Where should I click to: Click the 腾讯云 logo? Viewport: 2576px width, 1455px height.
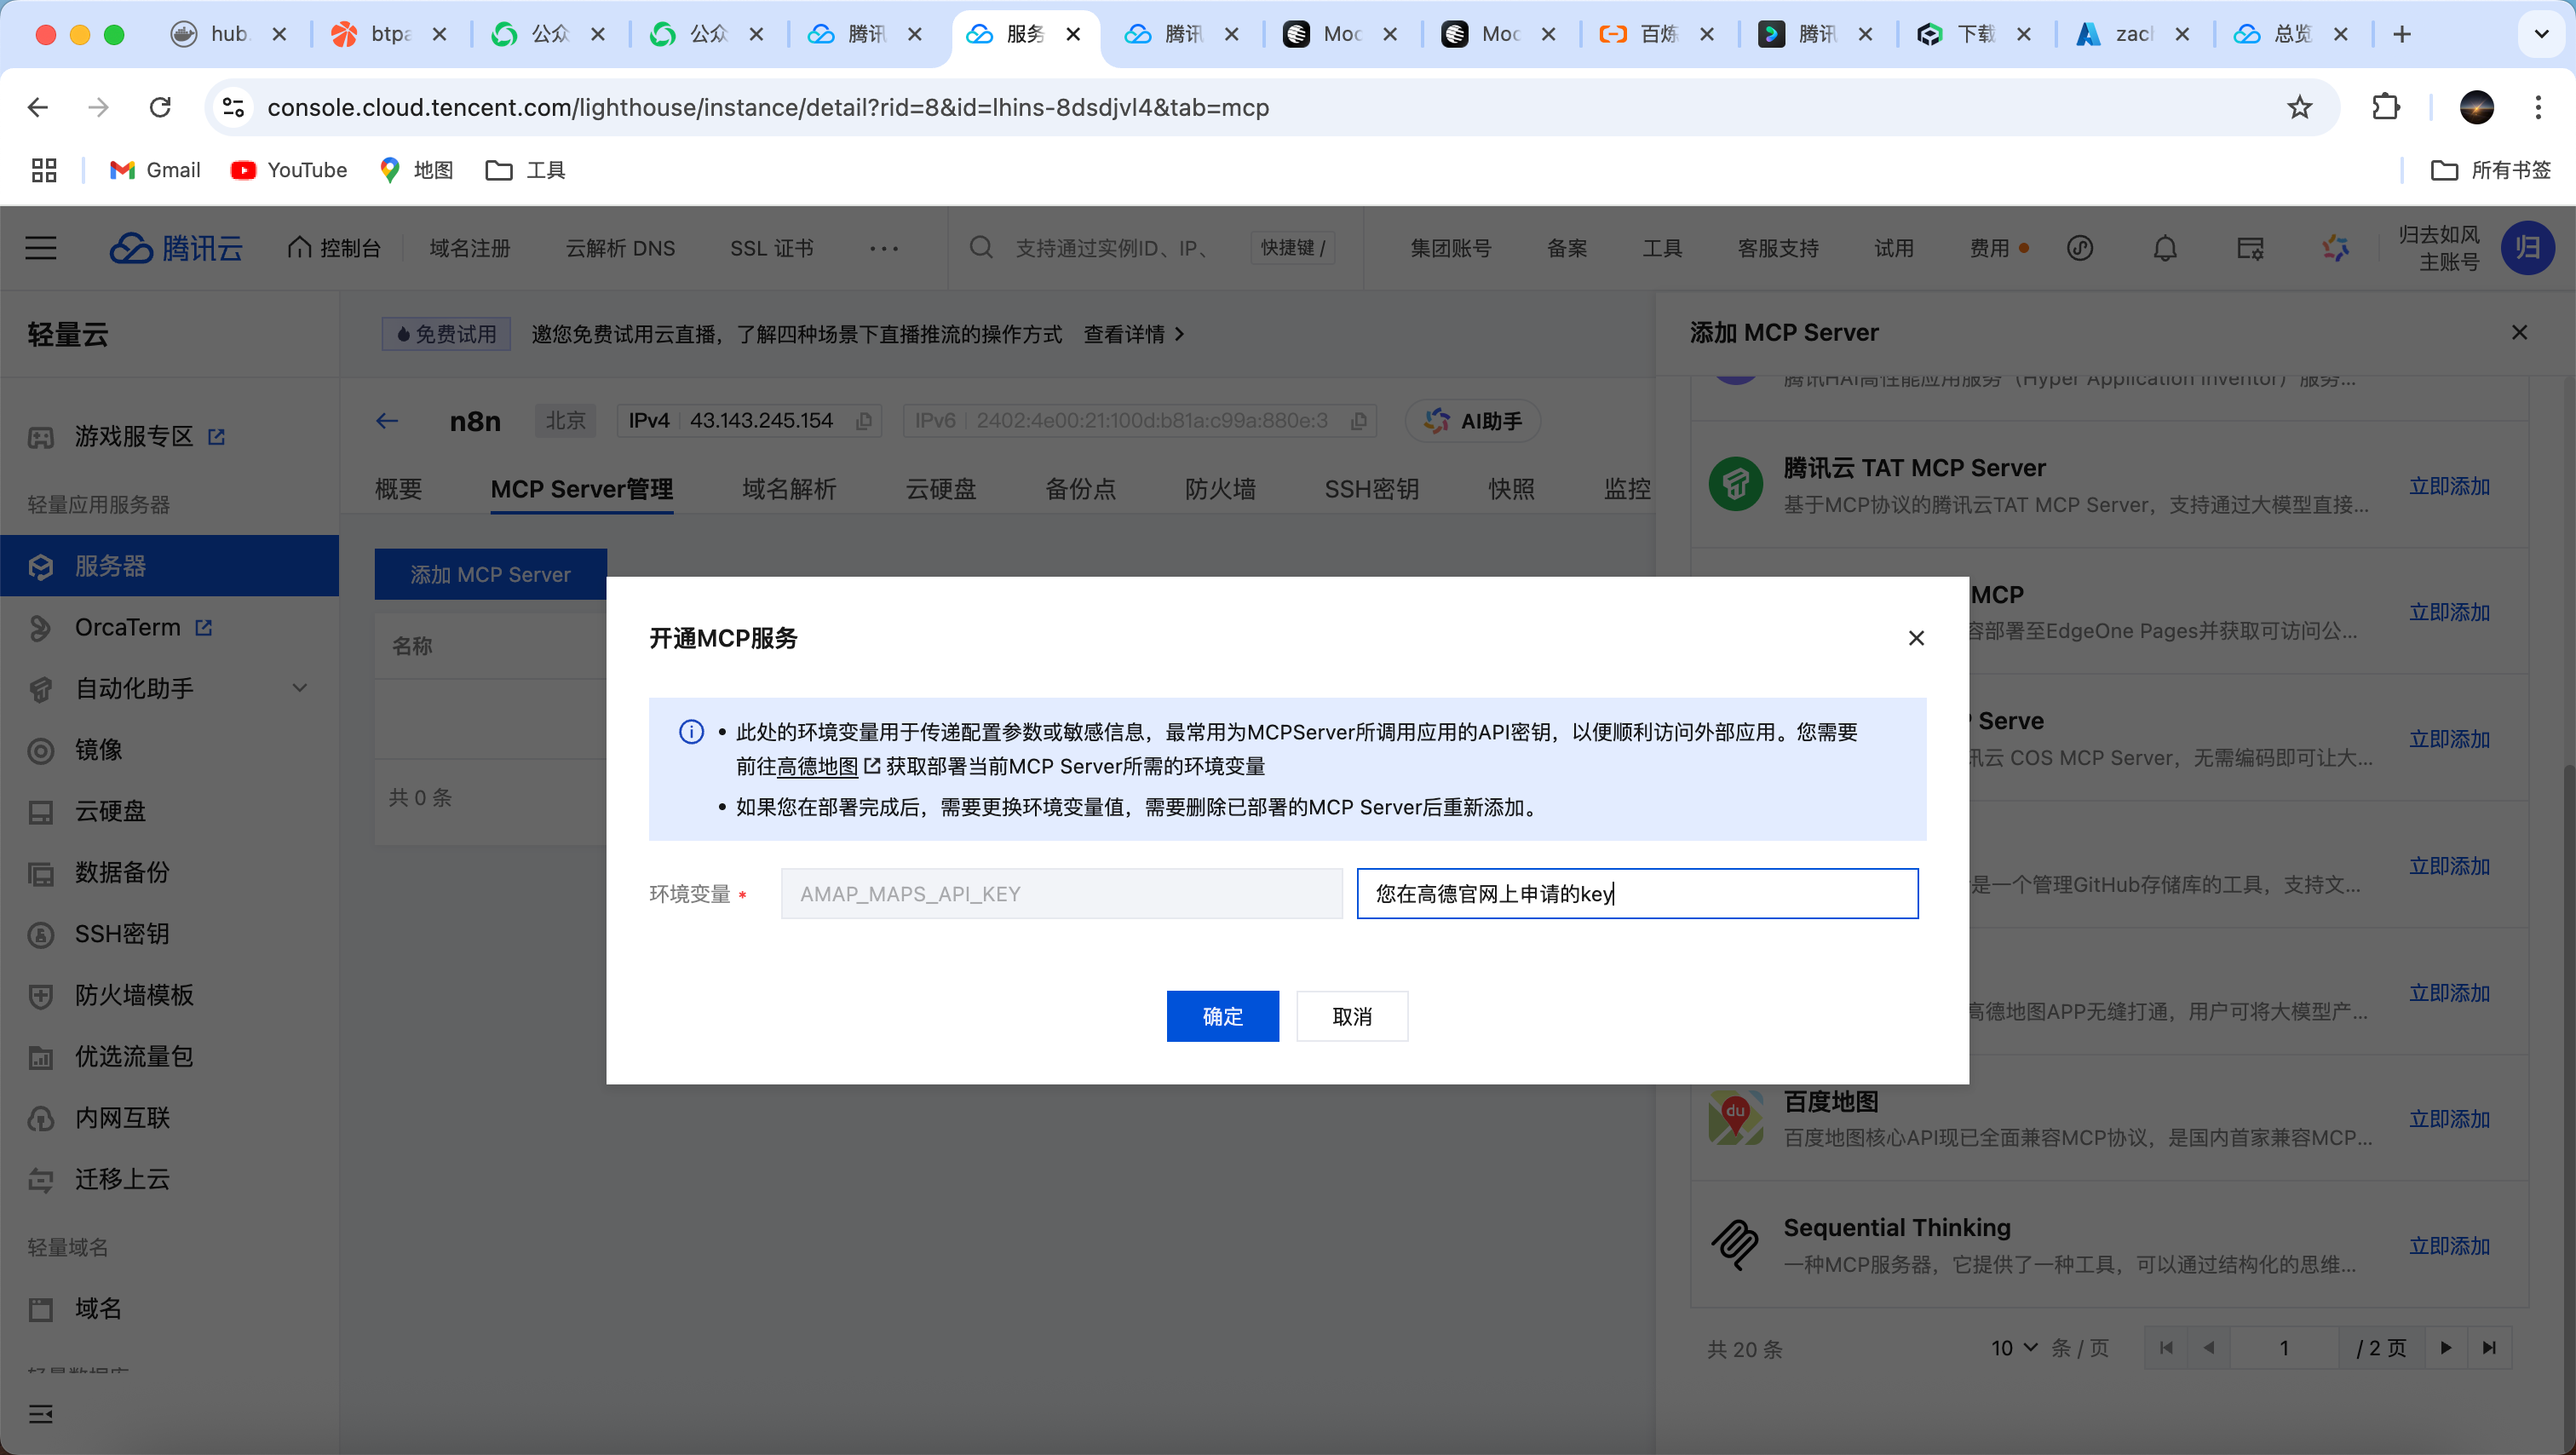click(176, 248)
